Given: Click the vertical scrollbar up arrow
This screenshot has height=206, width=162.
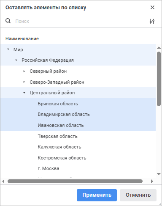Looking at the screenshot, I should (x=159, y=48).
